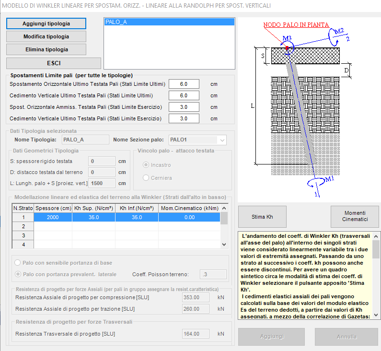381x351 pixels.
Task: Click the Annulla button
Action: pos(346,337)
